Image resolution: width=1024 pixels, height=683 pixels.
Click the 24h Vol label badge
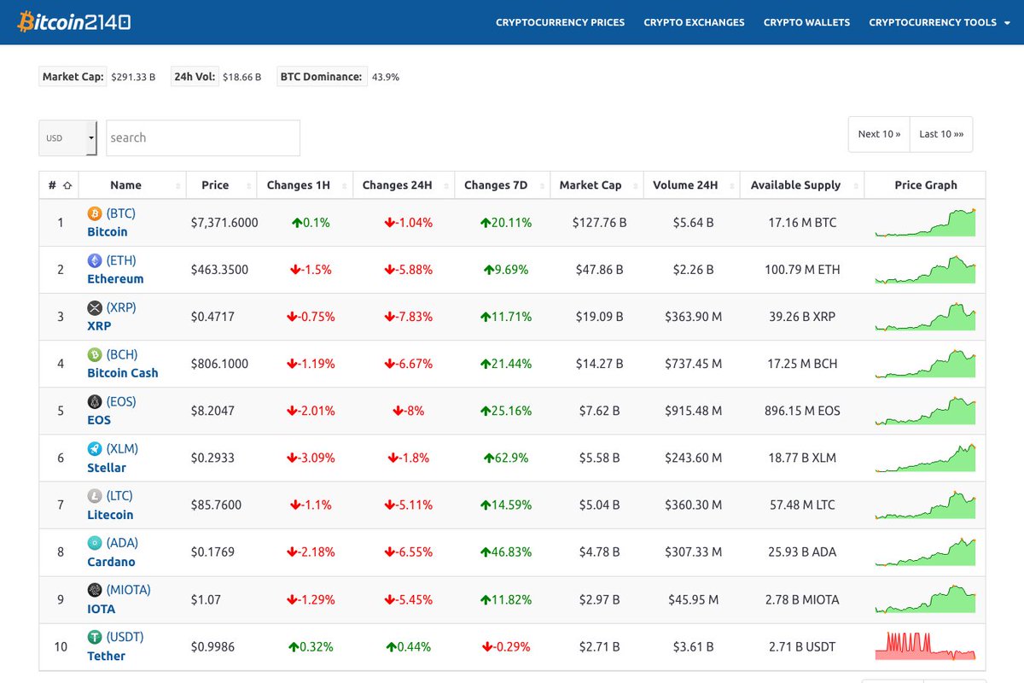point(195,77)
